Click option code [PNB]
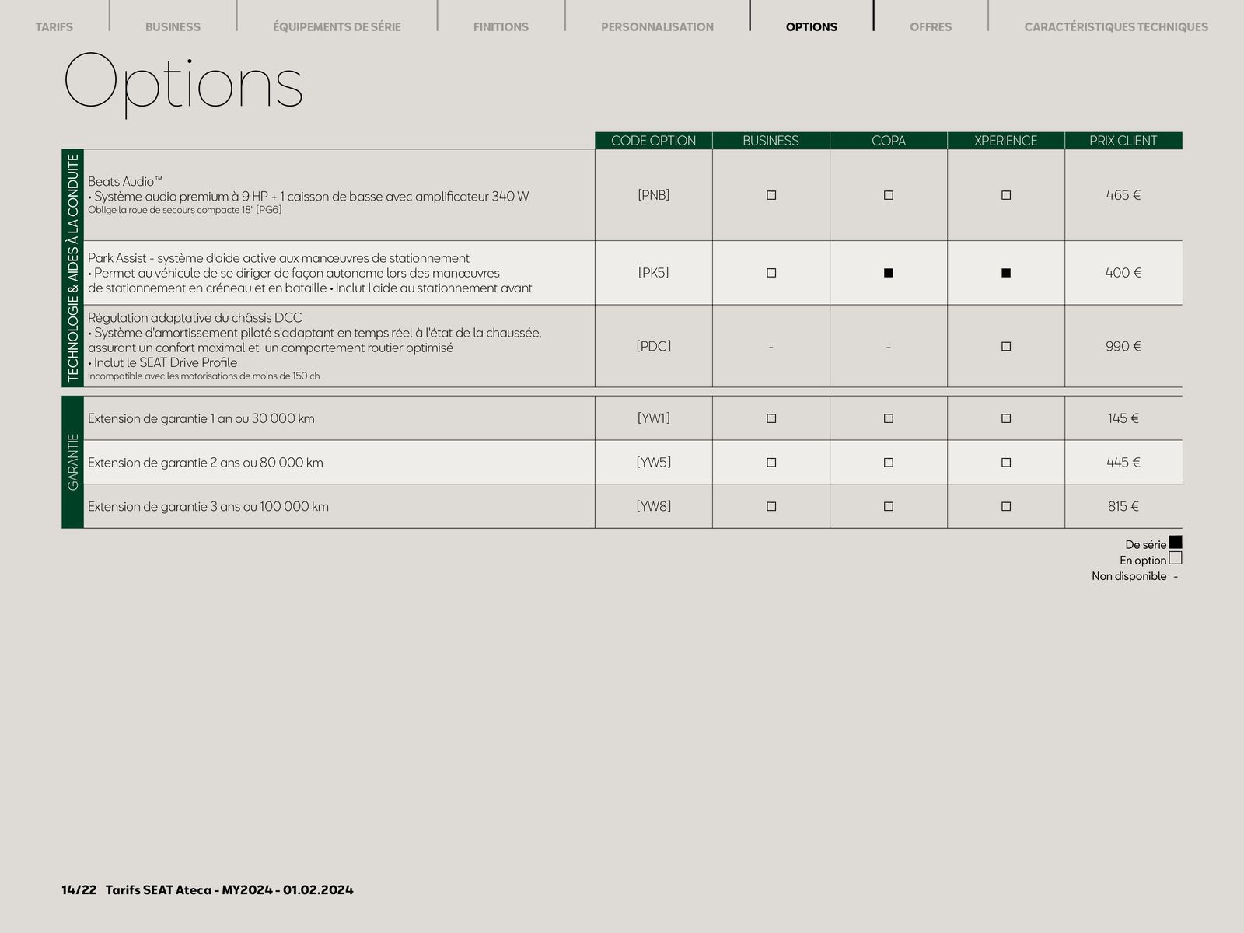This screenshot has width=1244, height=933. tap(654, 195)
